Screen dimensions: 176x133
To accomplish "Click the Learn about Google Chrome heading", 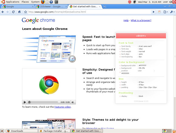I will pyautogui.click(x=45, y=29).
